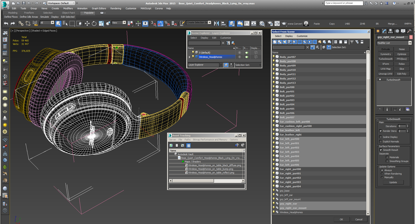Open the Modify panel tab

pos(384,31)
